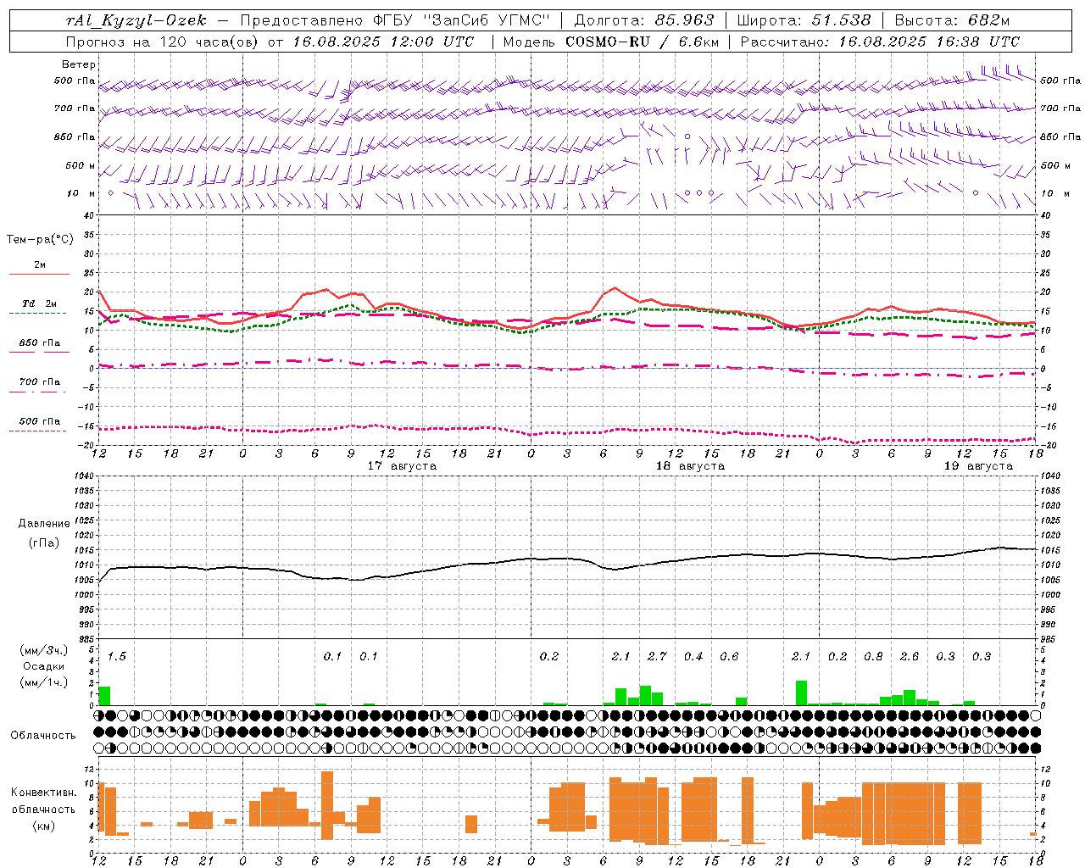Select the latitude value Широта: 51.538
The width and height of the screenshot is (1085, 868).
click(804, 20)
